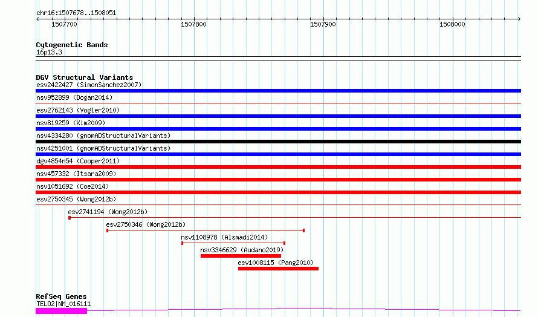Select the 16p13.3 band label
The image size is (538, 317).
49,52
